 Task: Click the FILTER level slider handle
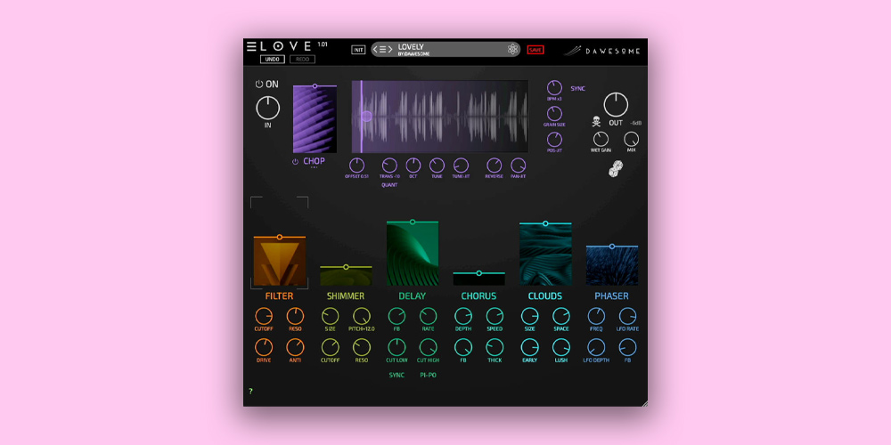280,237
